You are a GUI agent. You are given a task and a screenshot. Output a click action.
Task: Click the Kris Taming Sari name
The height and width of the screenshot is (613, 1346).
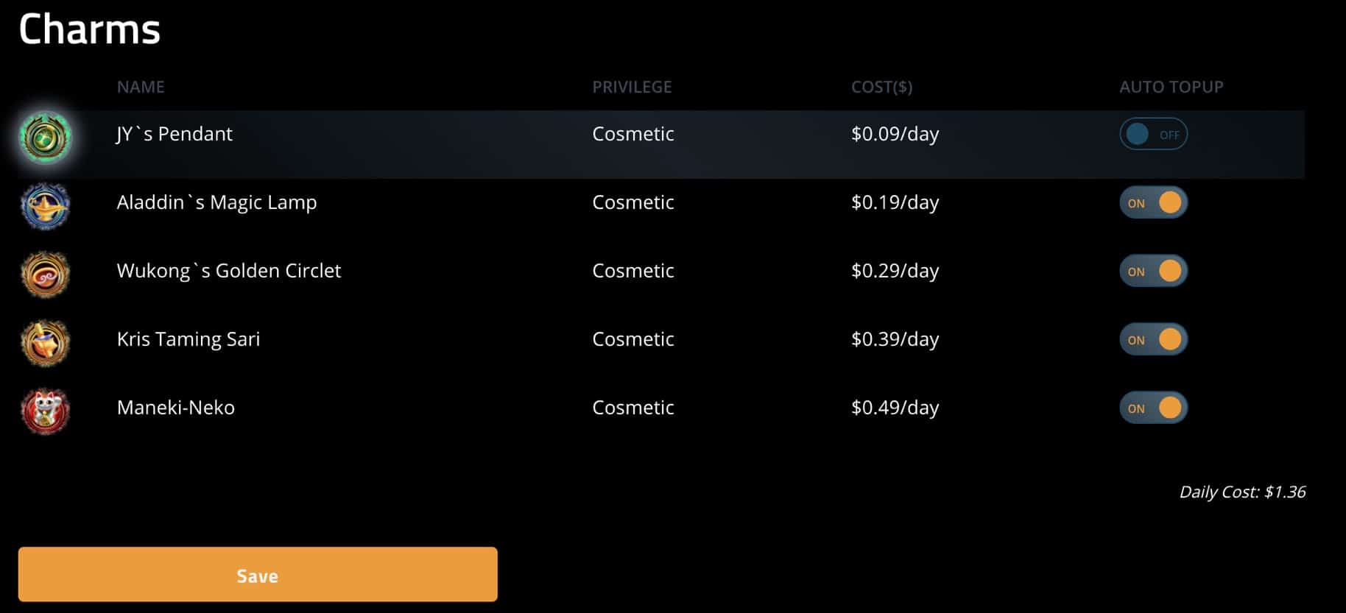[x=188, y=339]
